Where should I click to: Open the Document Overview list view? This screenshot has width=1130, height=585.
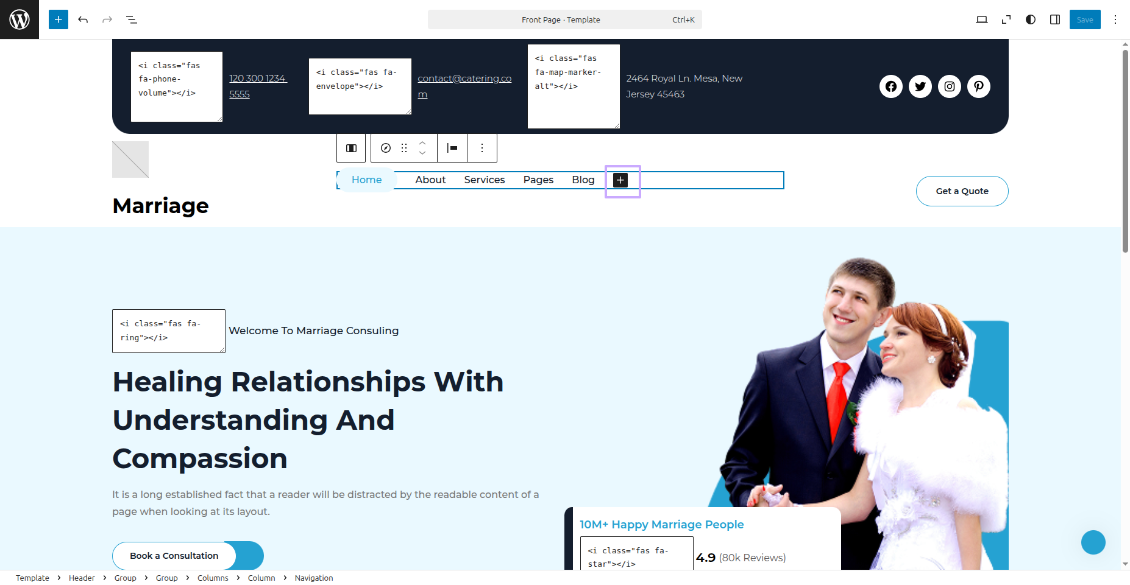132,19
